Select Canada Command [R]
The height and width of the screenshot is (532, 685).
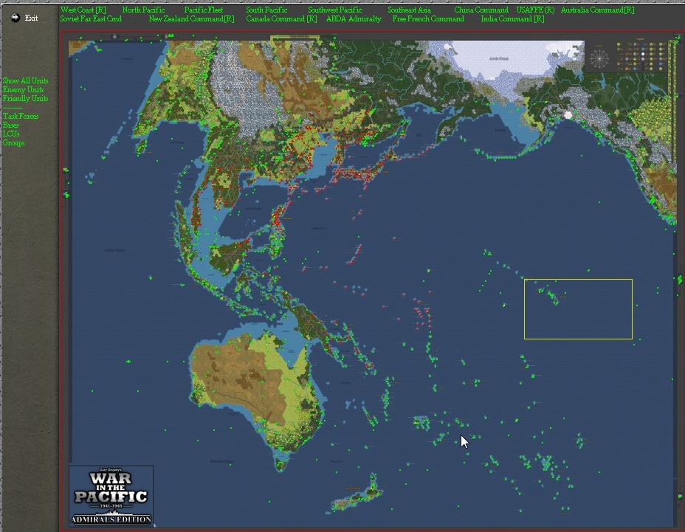281,18
